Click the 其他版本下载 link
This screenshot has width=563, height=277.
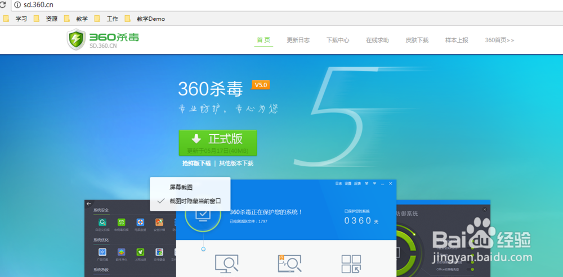point(236,164)
